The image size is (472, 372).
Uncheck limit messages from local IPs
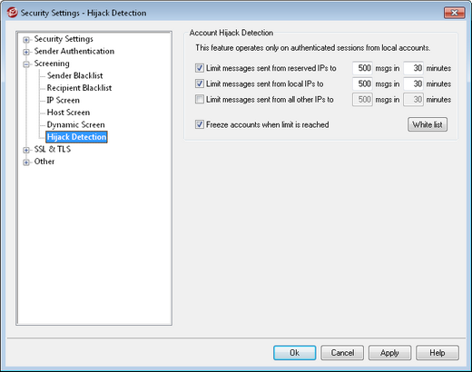pyautogui.click(x=200, y=83)
